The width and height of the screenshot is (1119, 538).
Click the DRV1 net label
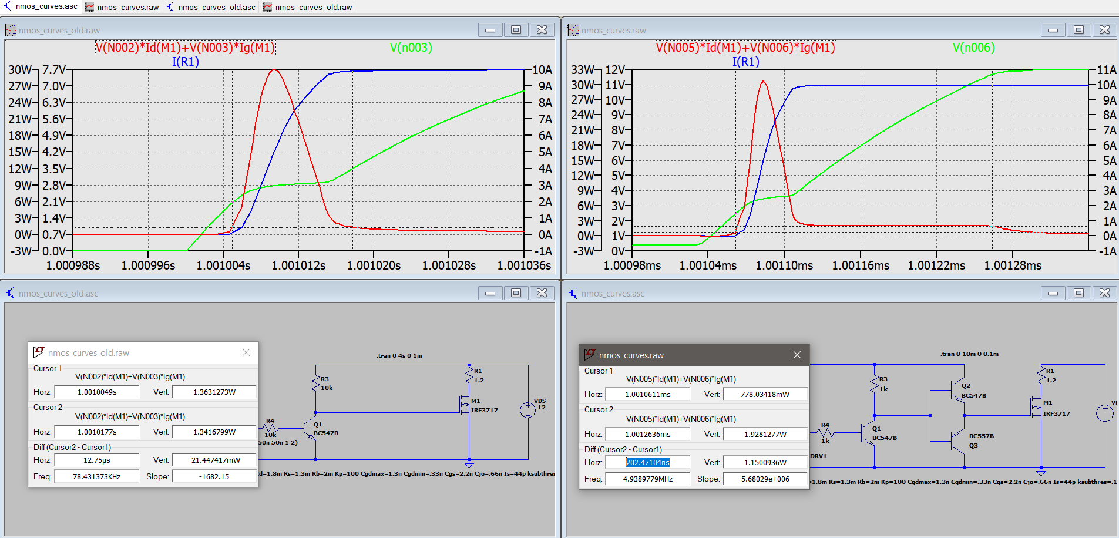818,456
